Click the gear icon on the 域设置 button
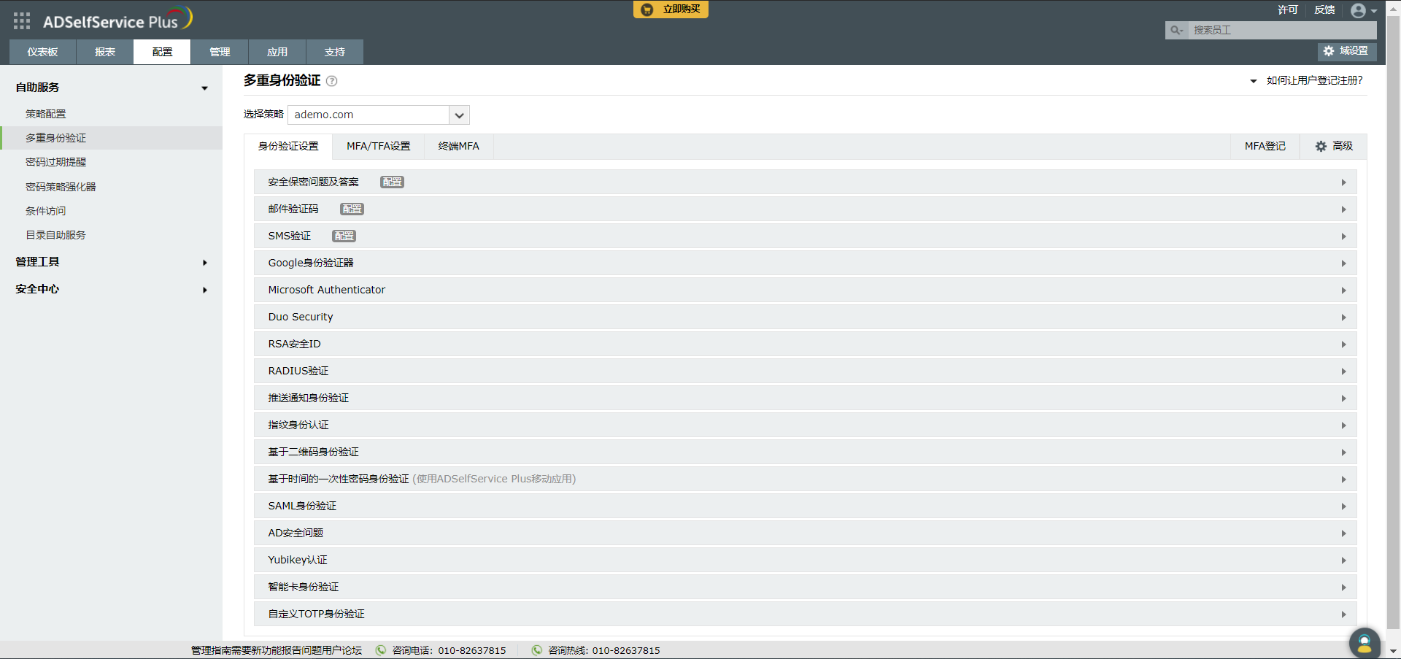The width and height of the screenshot is (1401, 659). pyautogui.click(x=1328, y=51)
